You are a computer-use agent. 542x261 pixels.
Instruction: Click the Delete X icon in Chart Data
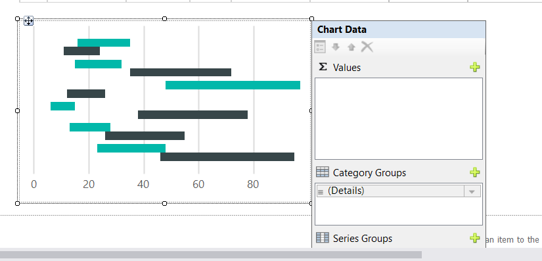click(367, 46)
